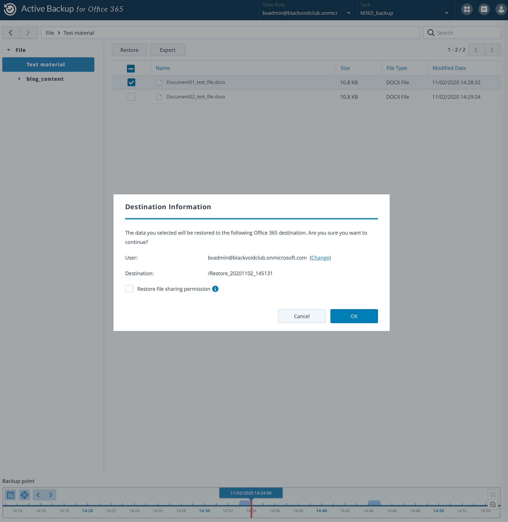Go to previous page of file list
Viewport: 508px width, 522px height.
tap(476, 50)
